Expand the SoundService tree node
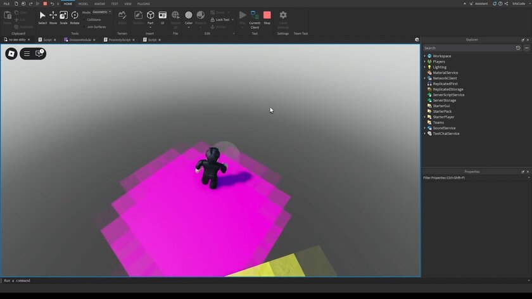 pyautogui.click(x=425, y=128)
